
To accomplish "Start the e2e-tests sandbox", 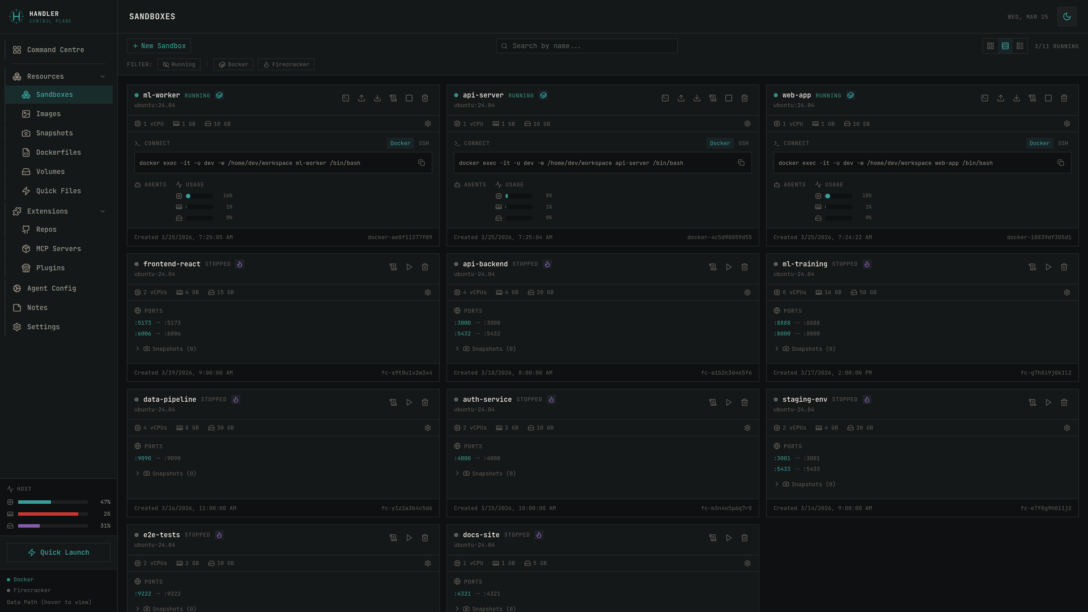I will click(x=409, y=538).
